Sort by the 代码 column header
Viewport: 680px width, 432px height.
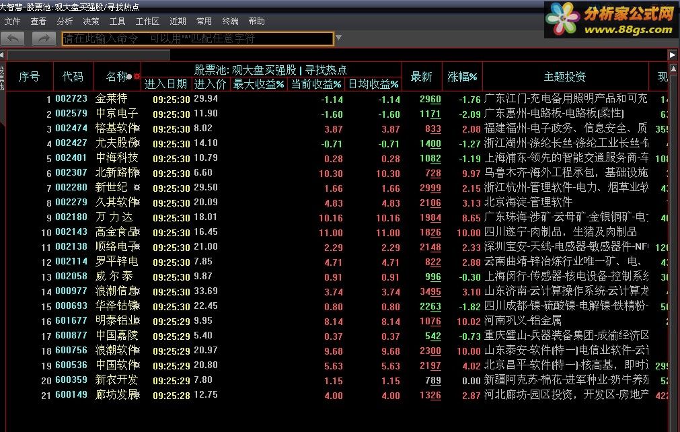(73, 77)
